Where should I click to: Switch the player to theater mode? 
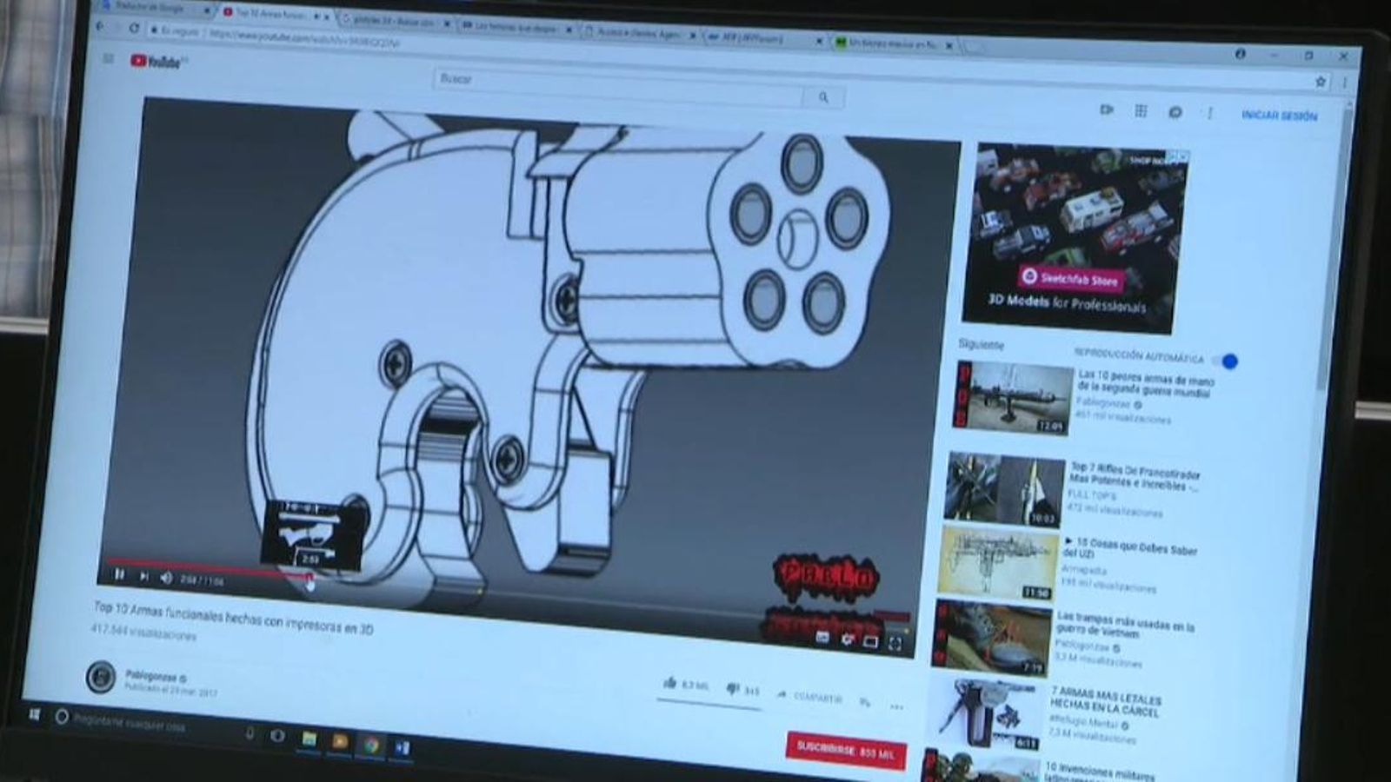pyautogui.click(x=870, y=642)
